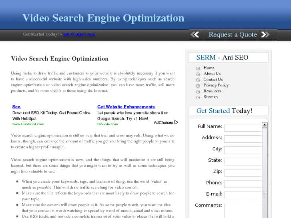Image resolution: width=291 pixels, height=218 pixels.
Task: Open the Privacy Policy link
Action: 216,85
